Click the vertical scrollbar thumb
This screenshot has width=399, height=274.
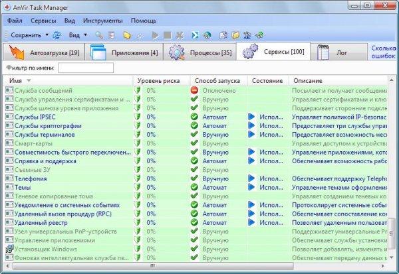(x=392, y=233)
